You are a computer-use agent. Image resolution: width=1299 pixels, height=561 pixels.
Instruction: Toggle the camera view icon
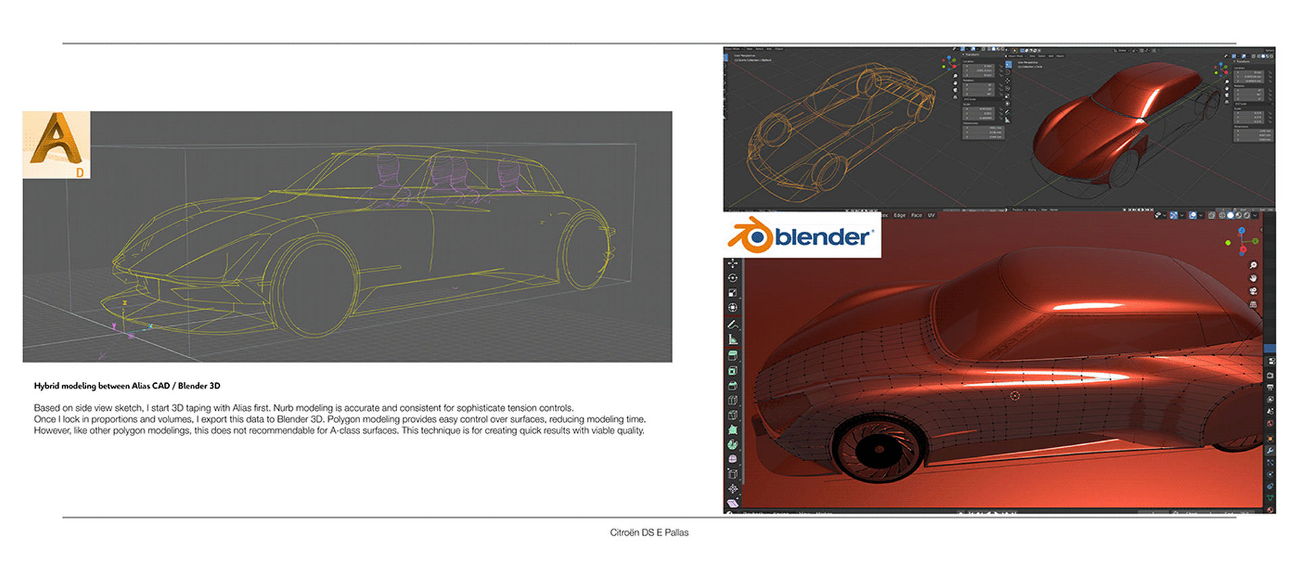[x=1253, y=291]
